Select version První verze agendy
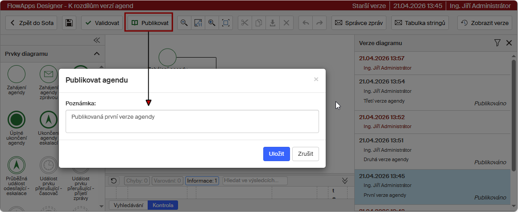Viewport: 518px width, 212px height. [433, 187]
